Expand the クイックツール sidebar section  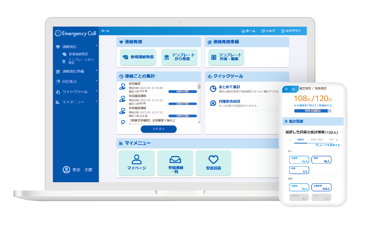pos(96,91)
